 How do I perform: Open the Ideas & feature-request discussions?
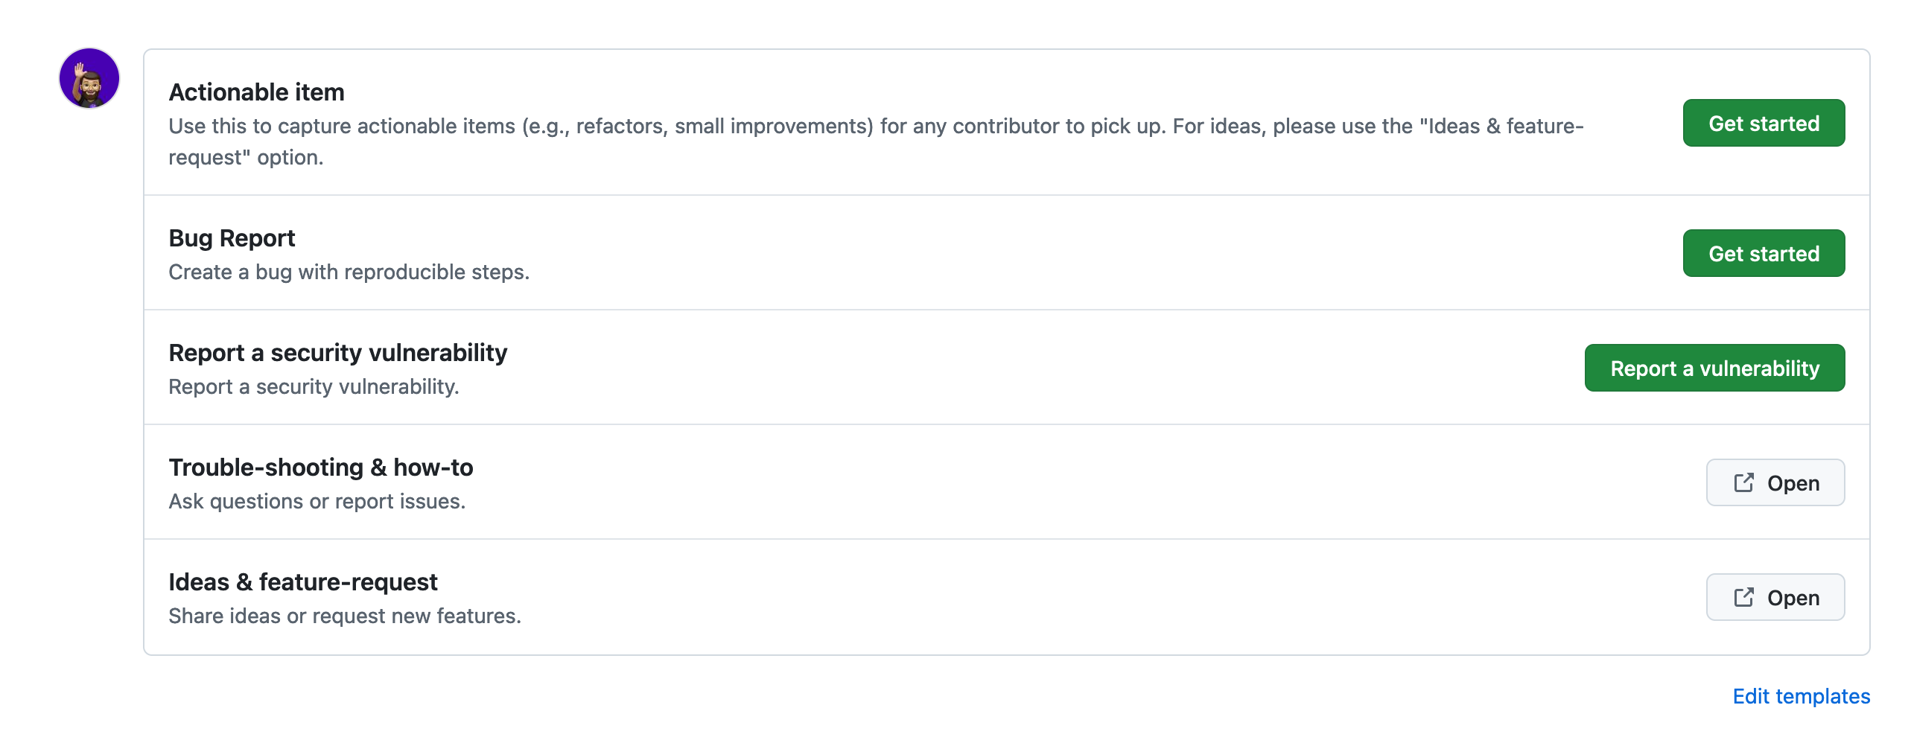pos(1775,597)
